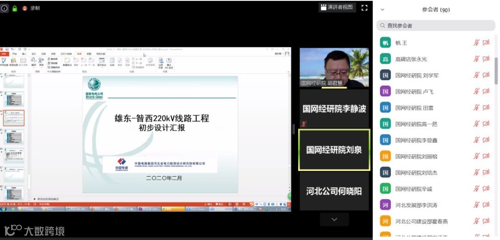The width and height of the screenshot is (500, 240).
Task: Click the 查找参会者 search field
Action: [x=436, y=25]
